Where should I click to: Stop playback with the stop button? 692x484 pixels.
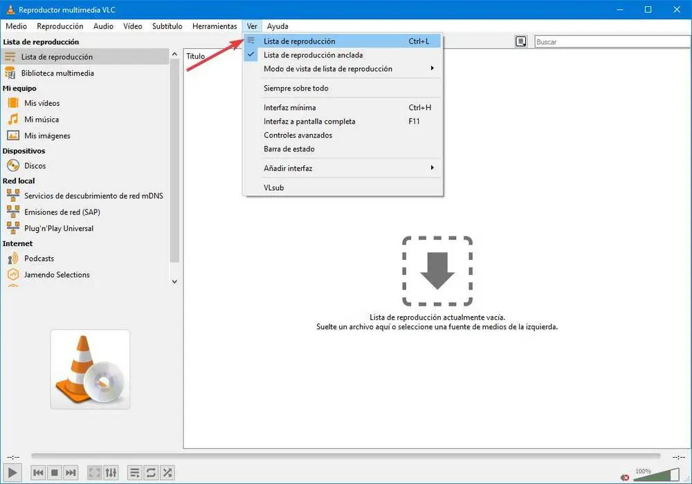[x=54, y=472]
